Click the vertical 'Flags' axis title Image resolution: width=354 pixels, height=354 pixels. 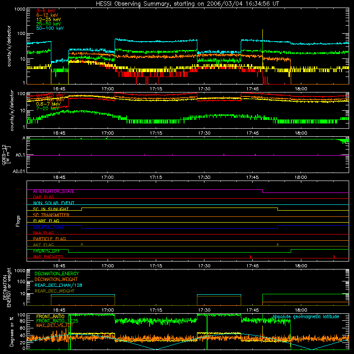pos(18,221)
